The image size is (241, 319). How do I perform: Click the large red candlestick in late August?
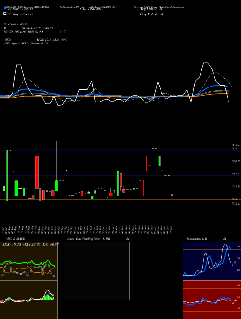(x=37, y=172)
